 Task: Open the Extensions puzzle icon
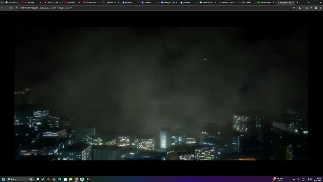[300, 8]
